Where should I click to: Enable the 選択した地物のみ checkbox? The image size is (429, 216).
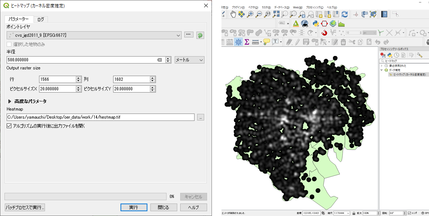pyautogui.click(x=9, y=44)
